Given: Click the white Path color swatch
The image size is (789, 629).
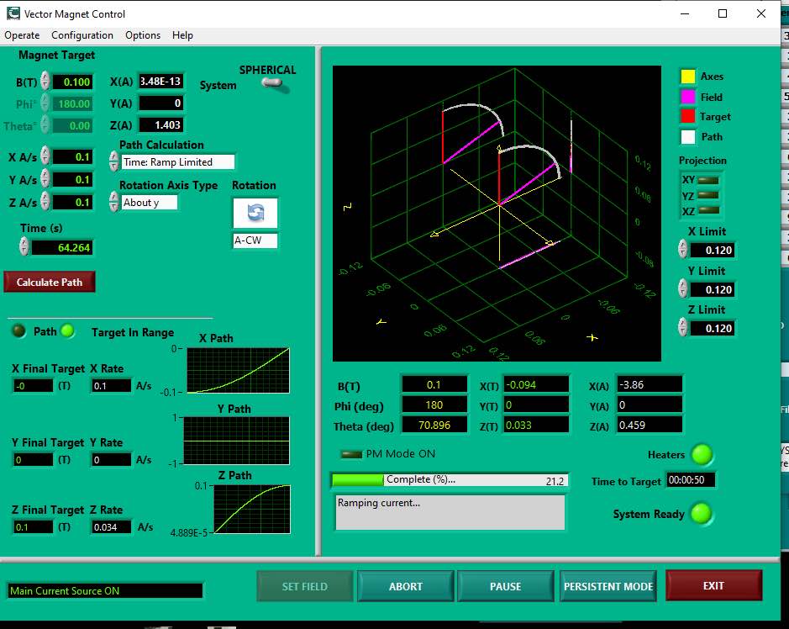Looking at the screenshot, I should [688, 136].
